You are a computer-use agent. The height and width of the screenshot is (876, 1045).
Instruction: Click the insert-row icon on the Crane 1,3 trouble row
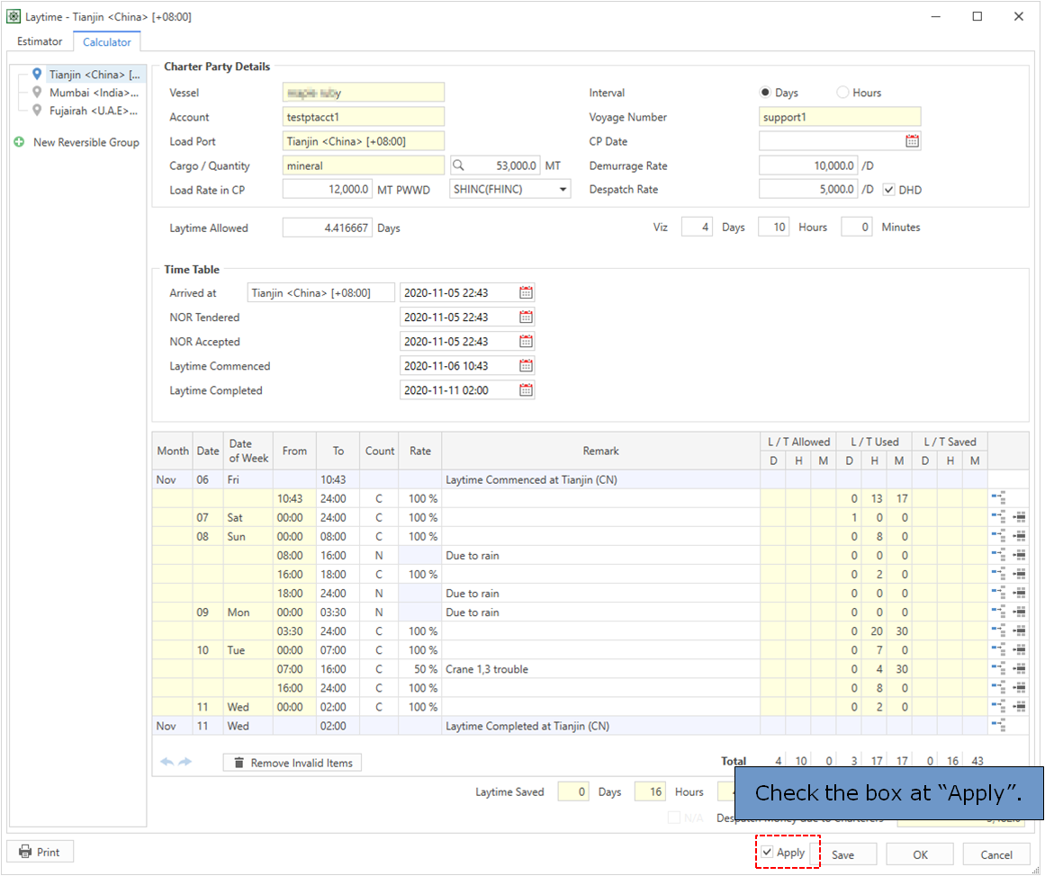(996, 669)
